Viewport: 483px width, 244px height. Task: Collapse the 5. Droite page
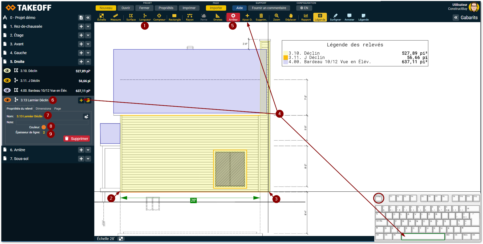(88, 62)
